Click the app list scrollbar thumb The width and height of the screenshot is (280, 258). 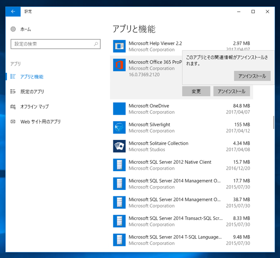click(x=273, y=123)
